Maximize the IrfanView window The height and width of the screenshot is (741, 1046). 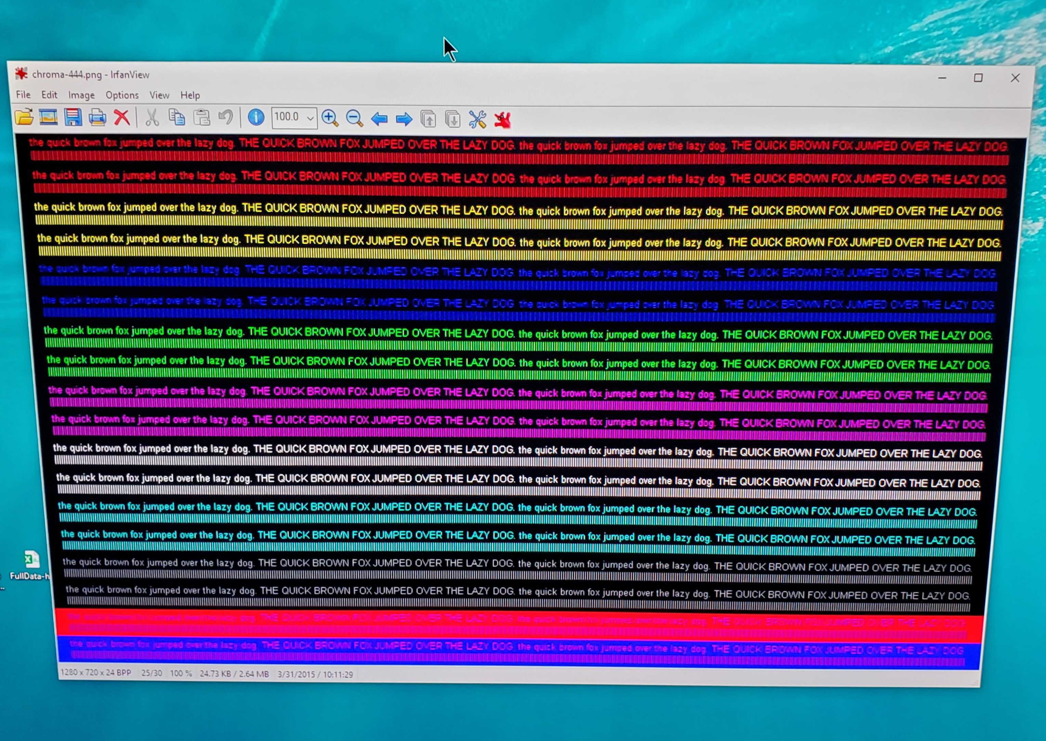click(x=978, y=78)
